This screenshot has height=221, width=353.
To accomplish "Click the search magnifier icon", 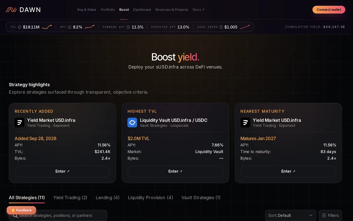I will coord(15,215).
